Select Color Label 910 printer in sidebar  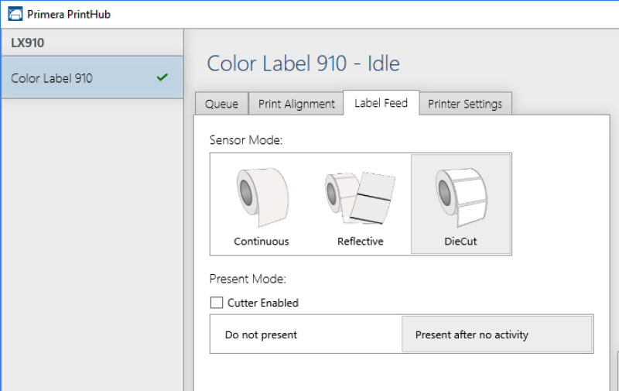point(92,77)
